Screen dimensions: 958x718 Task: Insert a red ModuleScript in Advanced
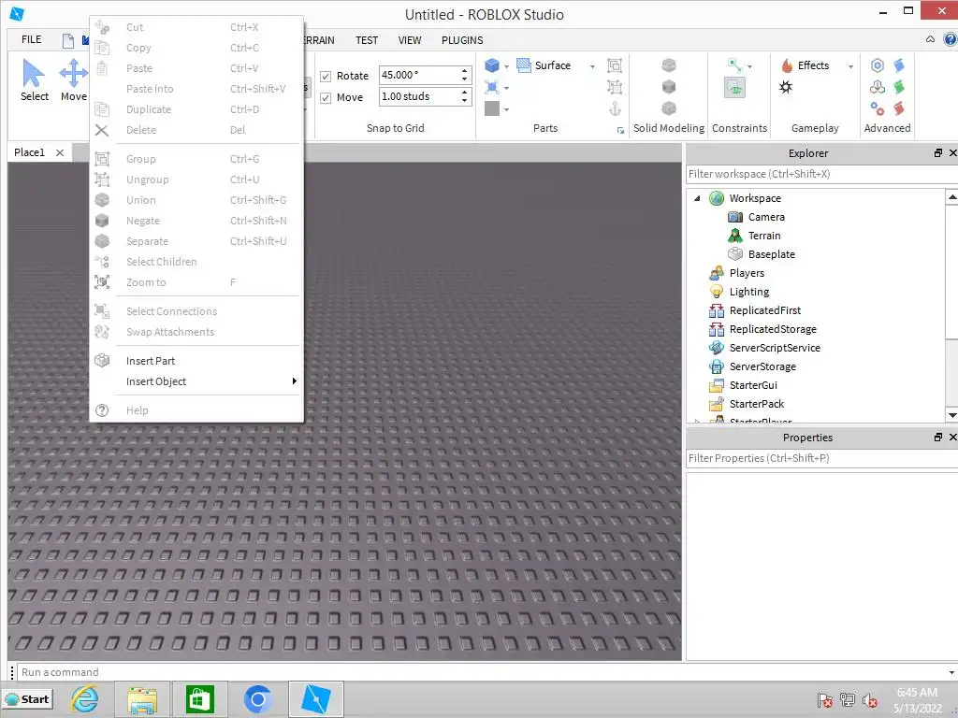[899, 108]
